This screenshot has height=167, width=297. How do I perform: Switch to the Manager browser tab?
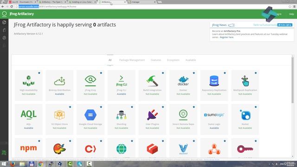[142, 2]
